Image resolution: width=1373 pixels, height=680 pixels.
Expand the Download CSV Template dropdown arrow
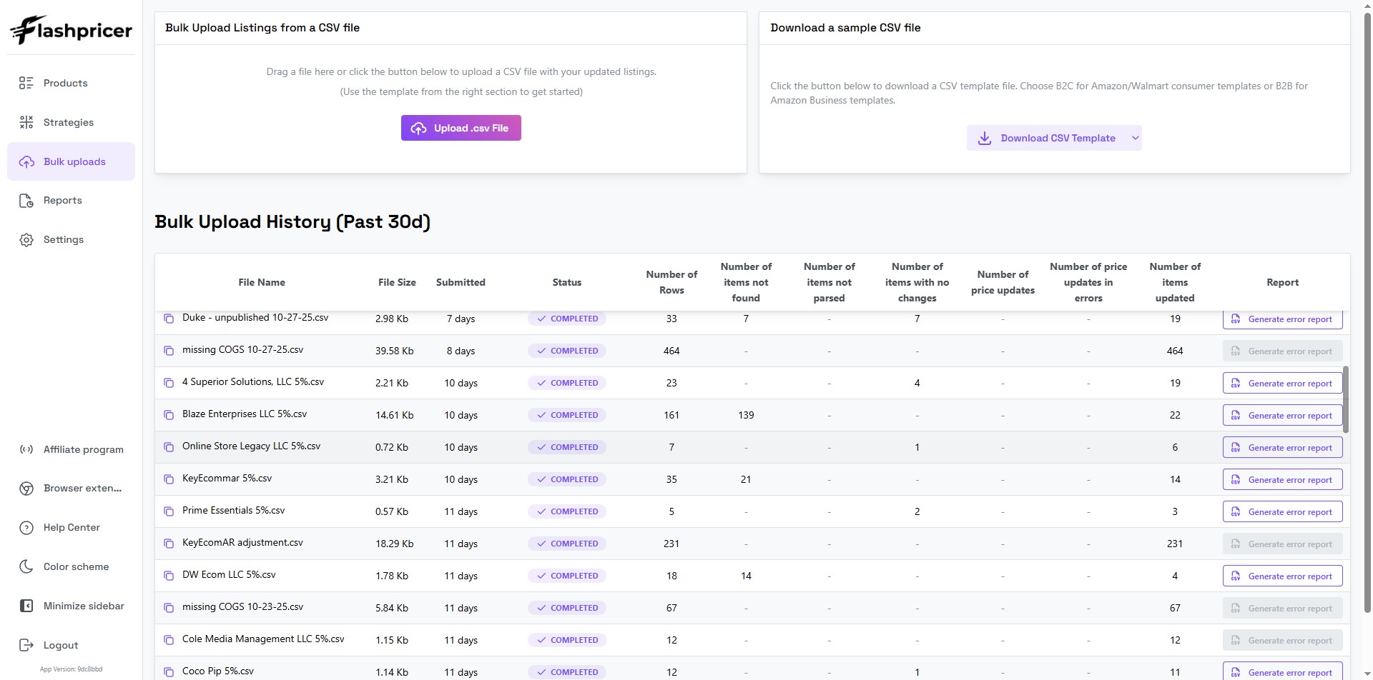[x=1135, y=139]
